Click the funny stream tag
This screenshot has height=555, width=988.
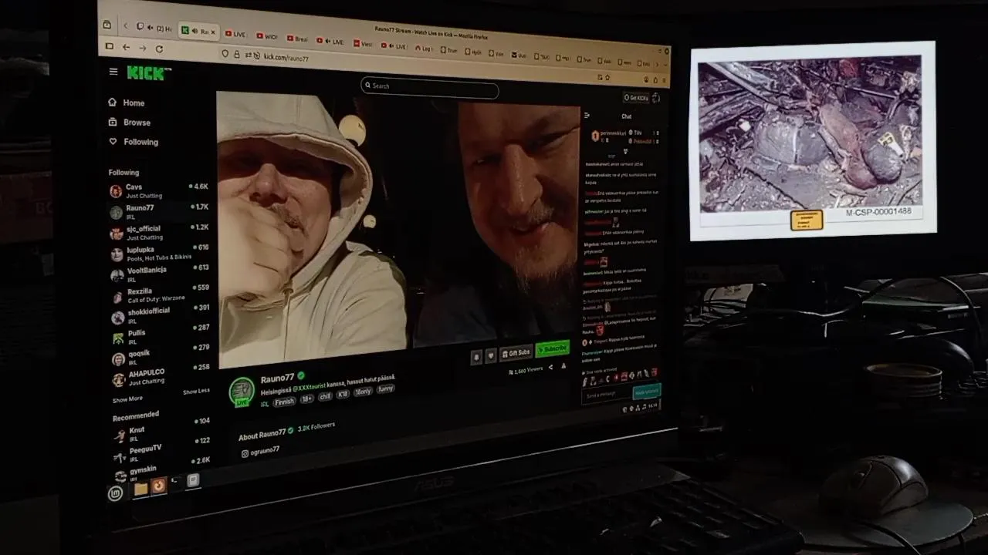(386, 388)
